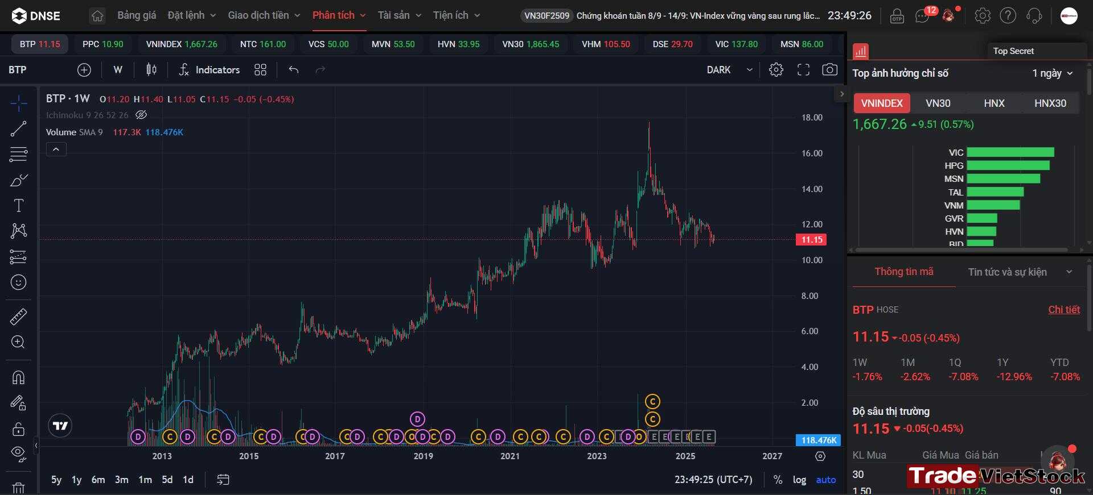Select the trend line drawing tool
The image size is (1093, 495).
tap(18, 129)
